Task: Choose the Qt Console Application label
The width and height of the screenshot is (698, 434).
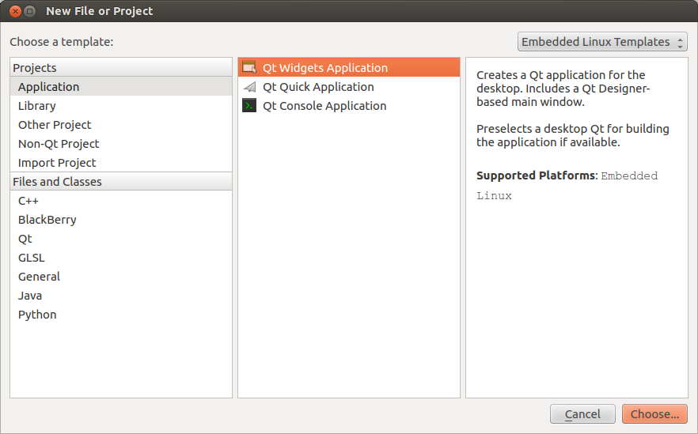Action: pos(324,106)
